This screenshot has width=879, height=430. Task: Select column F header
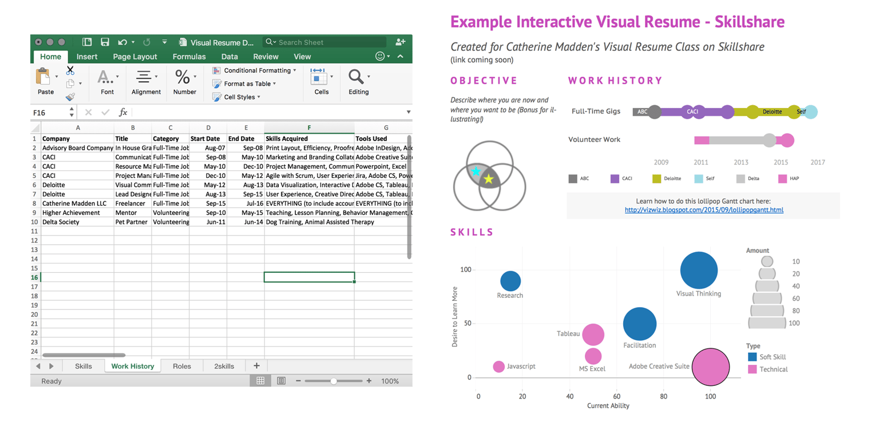point(309,128)
